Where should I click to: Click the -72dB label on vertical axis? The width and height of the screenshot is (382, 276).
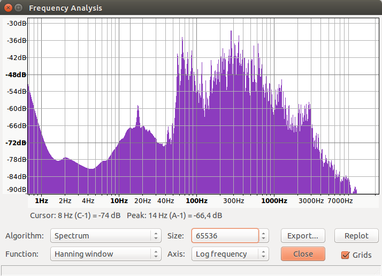(x=16, y=143)
